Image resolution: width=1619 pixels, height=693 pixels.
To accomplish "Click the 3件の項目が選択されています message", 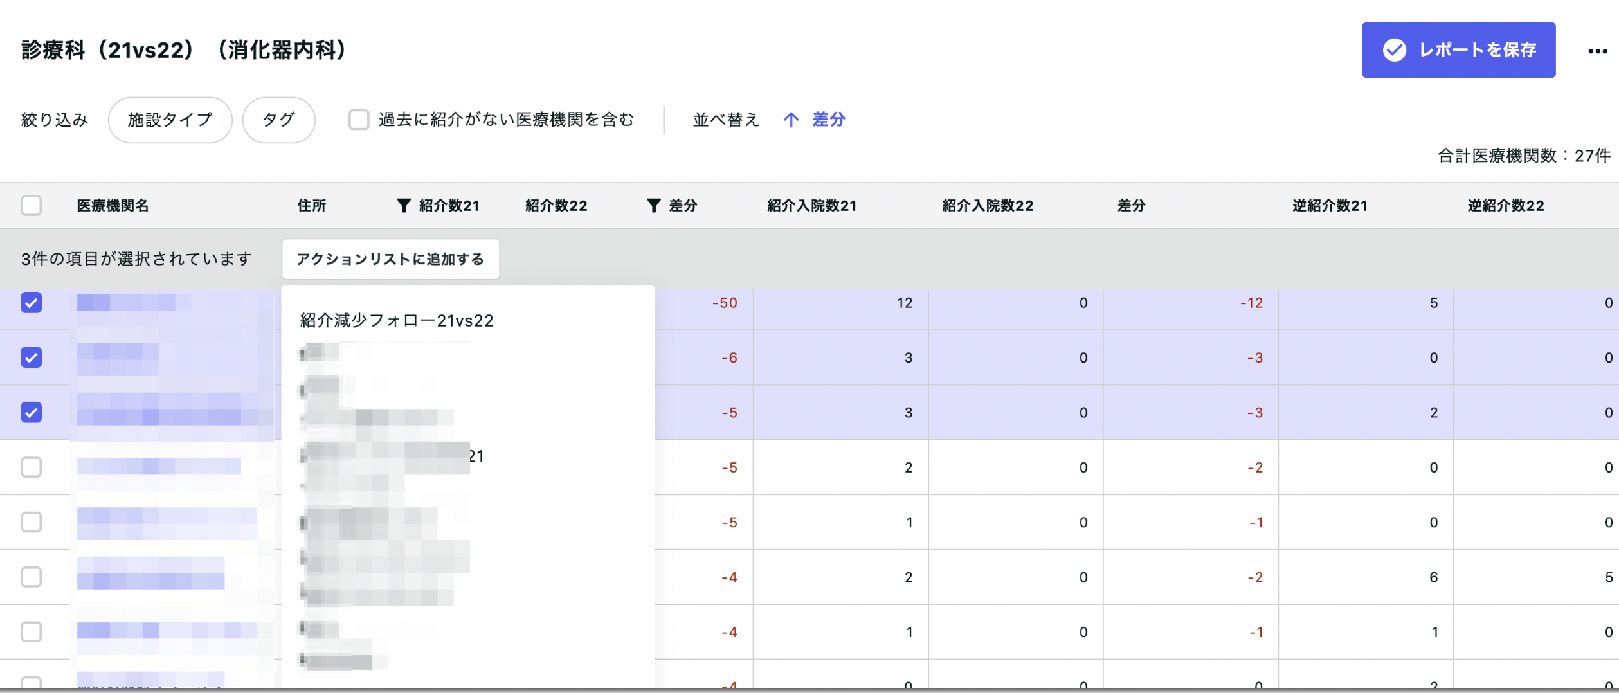I will pos(136,259).
